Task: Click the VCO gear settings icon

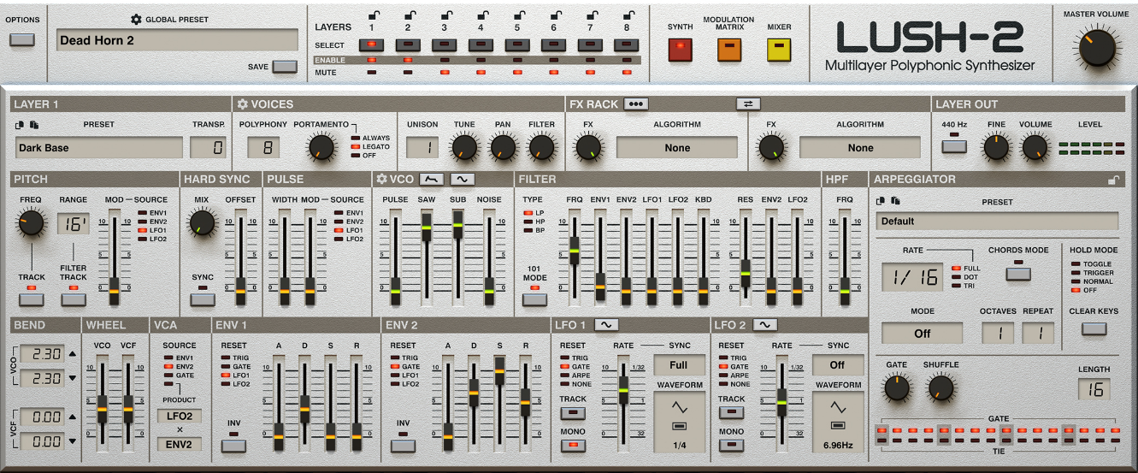Action: pos(381,179)
